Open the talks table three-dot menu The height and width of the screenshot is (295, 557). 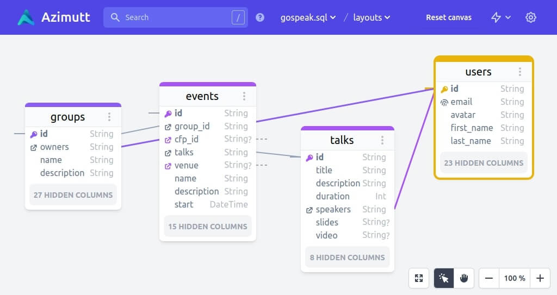[x=382, y=140]
